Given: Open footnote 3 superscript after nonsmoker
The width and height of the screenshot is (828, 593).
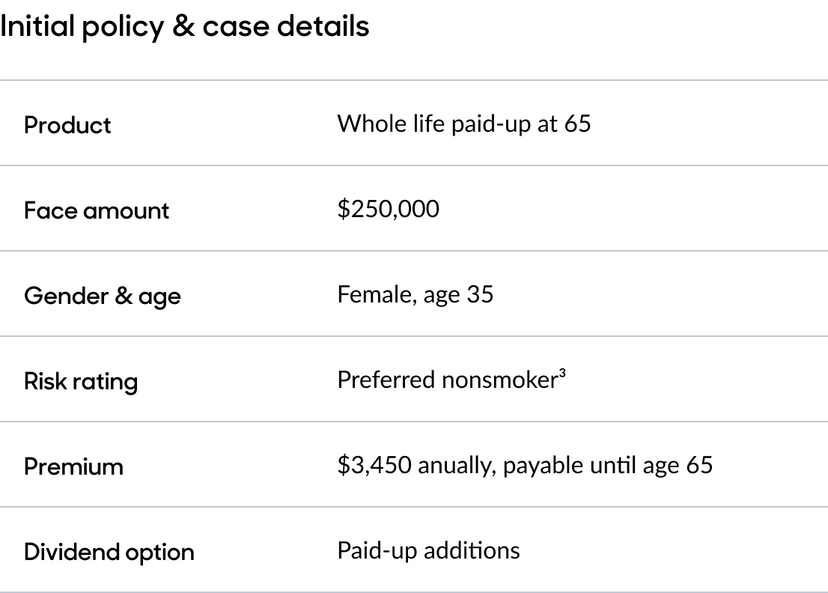Looking at the screenshot, I should coord(561,374).
